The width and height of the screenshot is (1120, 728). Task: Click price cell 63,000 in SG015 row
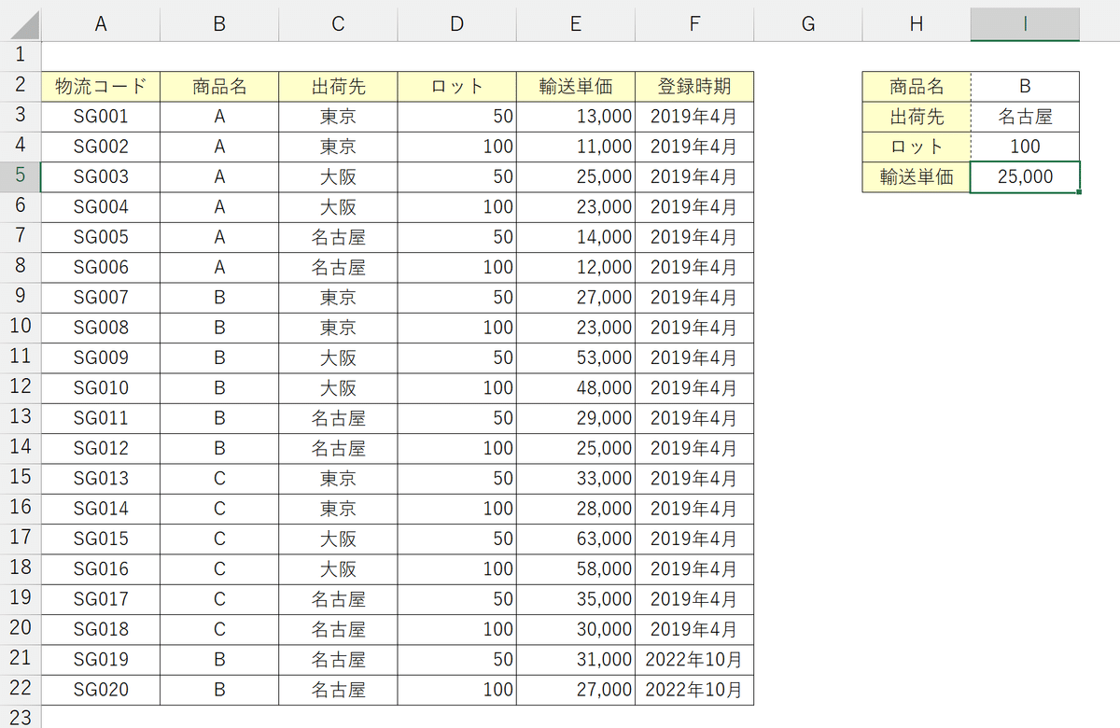pyautogui.click(x=575, y=539)
